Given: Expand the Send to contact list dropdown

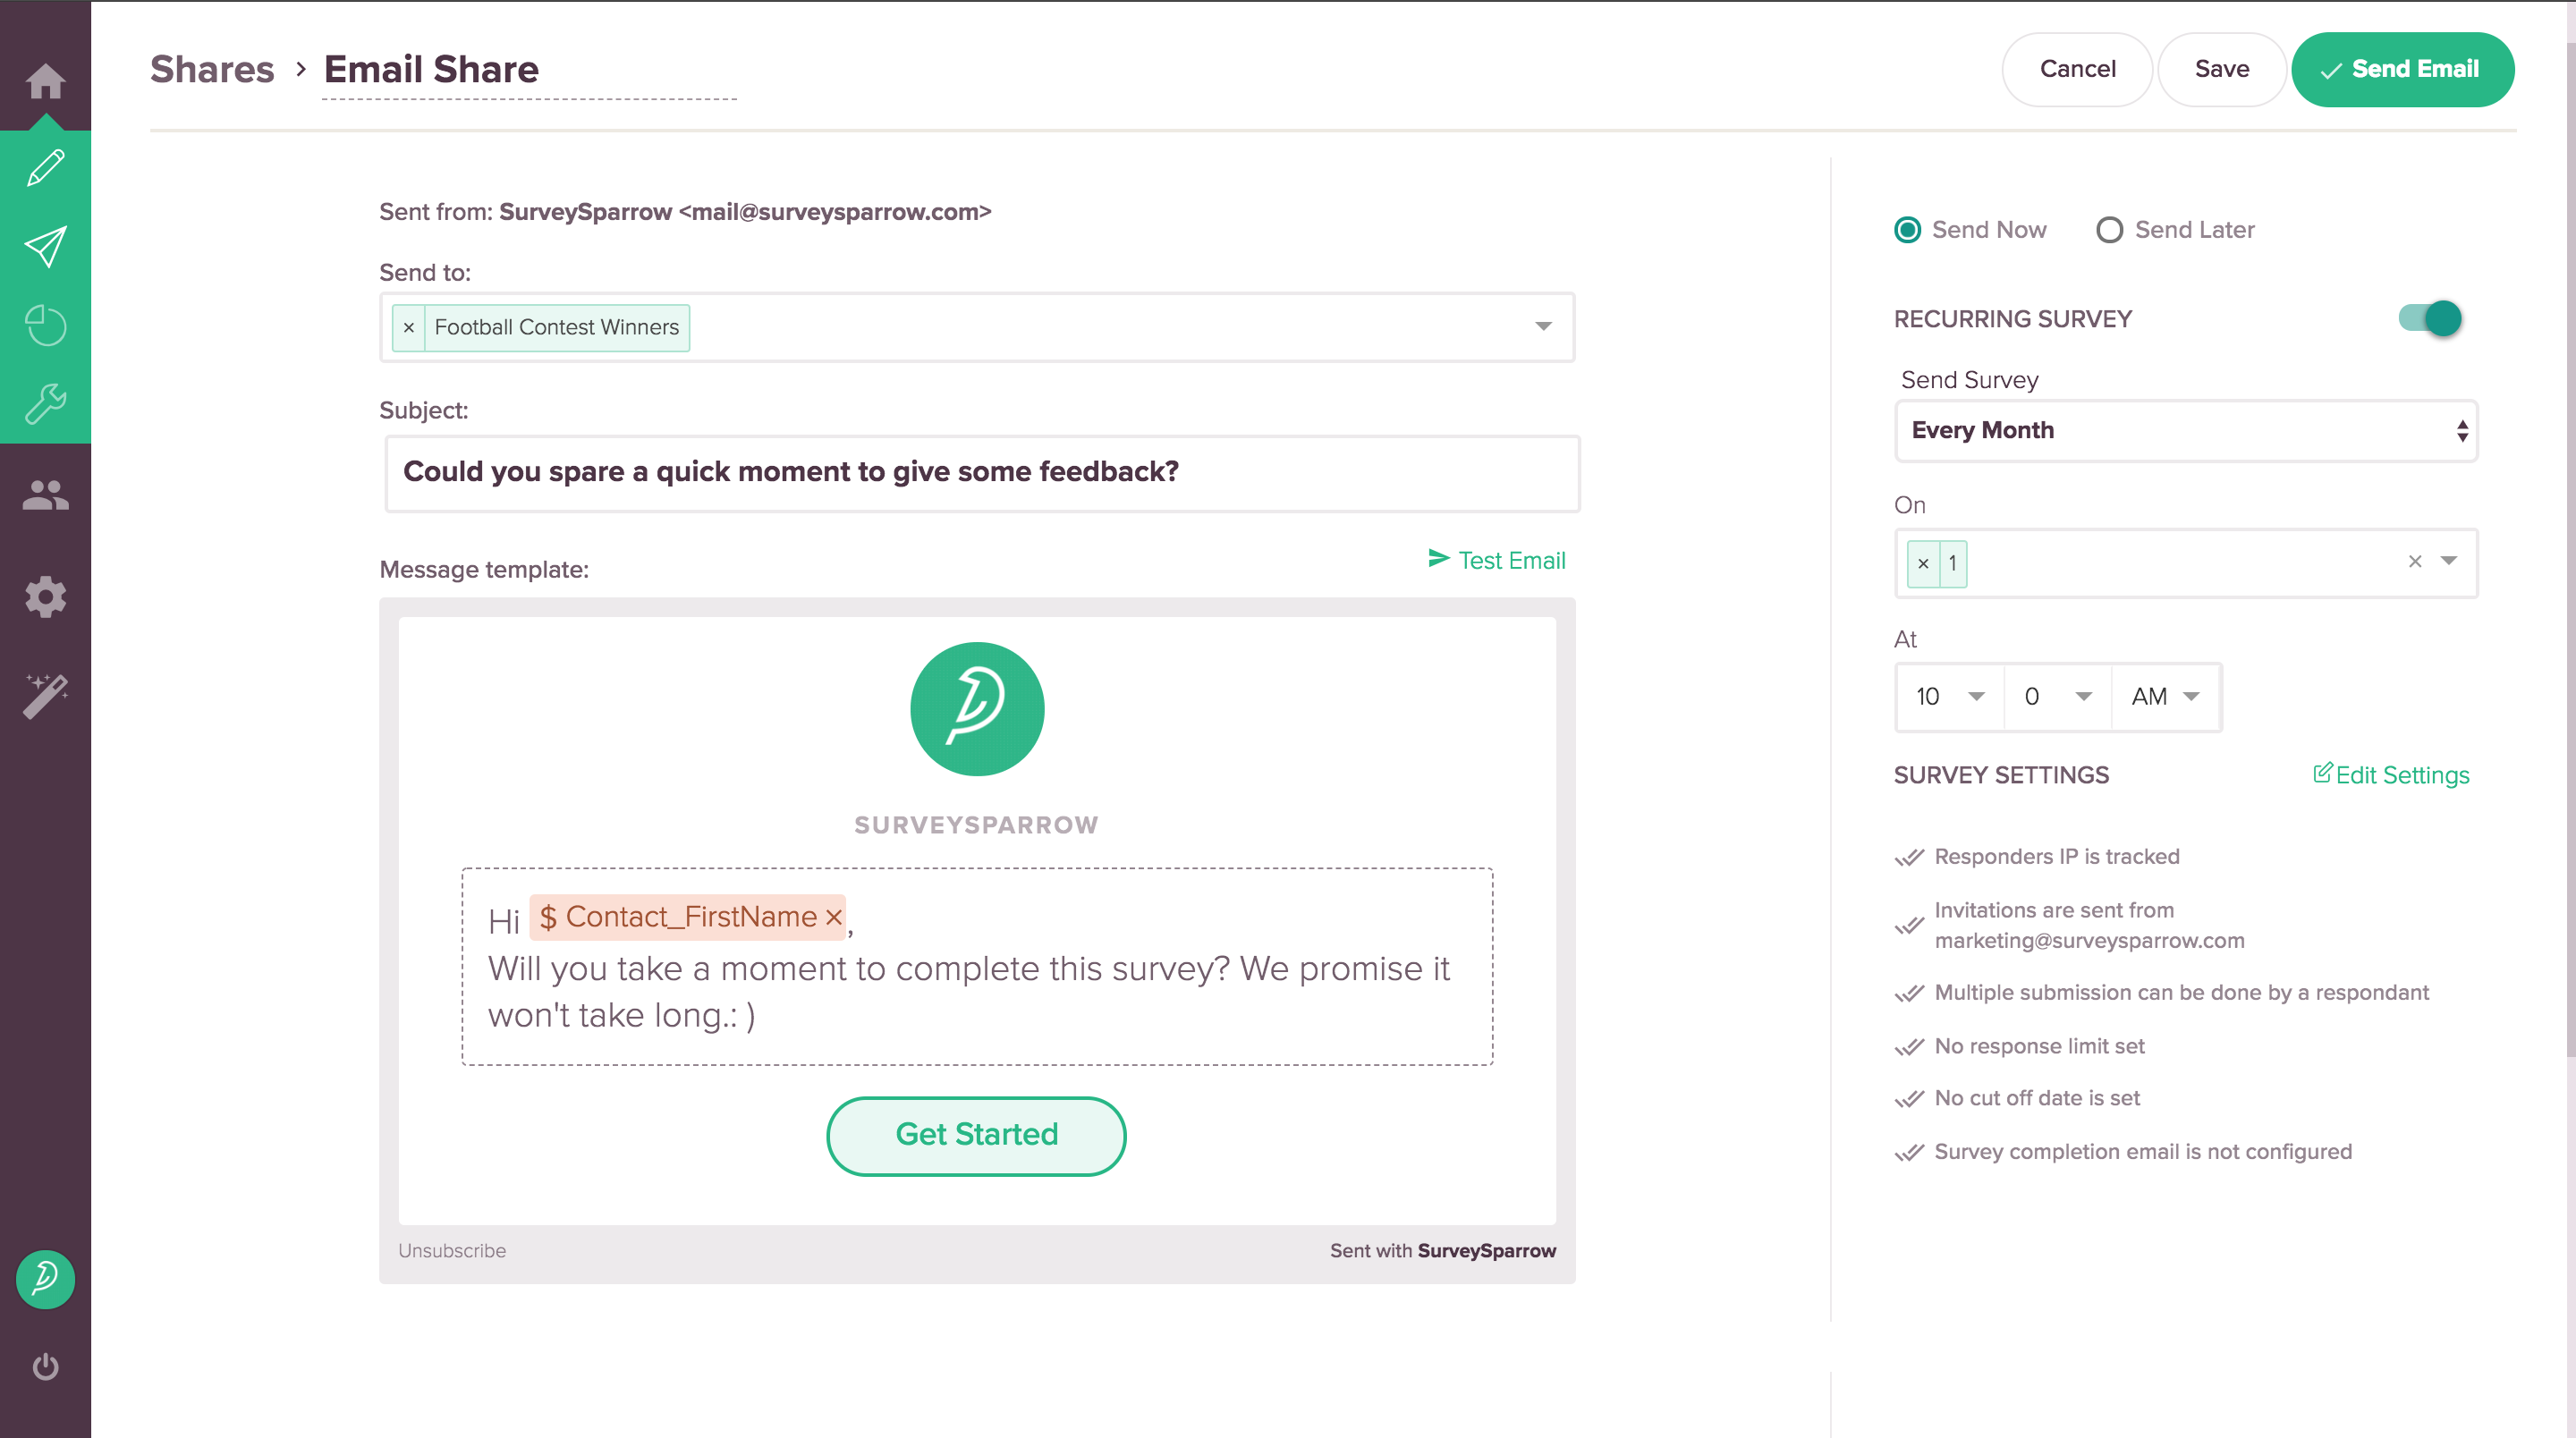Looking at the screenshot, I should 1543,327.
